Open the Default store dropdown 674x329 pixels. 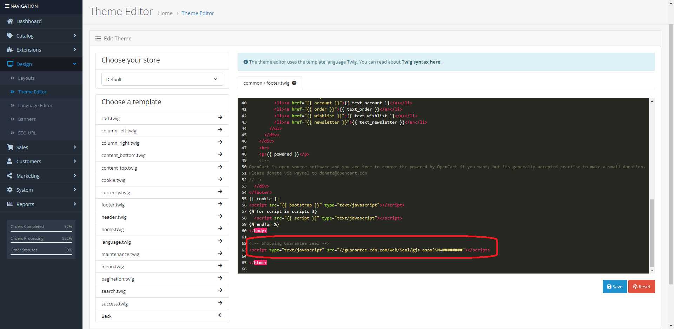pos(162,79)
